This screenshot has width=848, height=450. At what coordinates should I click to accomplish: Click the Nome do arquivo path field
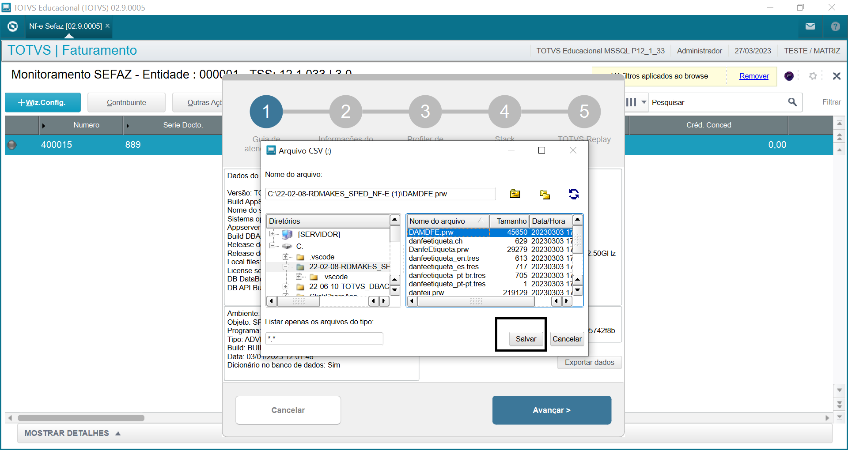pos(380,194)
